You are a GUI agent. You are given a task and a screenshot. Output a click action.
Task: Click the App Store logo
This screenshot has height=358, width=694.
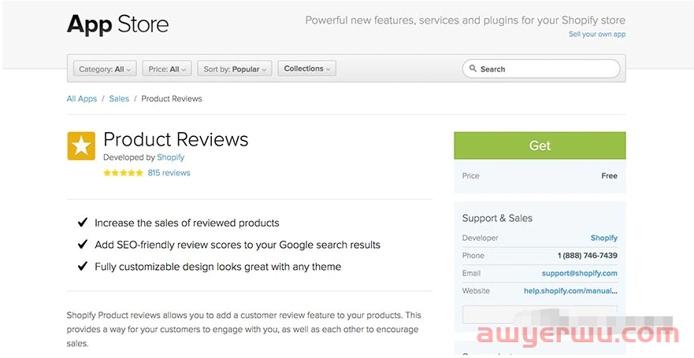(117, 24)
